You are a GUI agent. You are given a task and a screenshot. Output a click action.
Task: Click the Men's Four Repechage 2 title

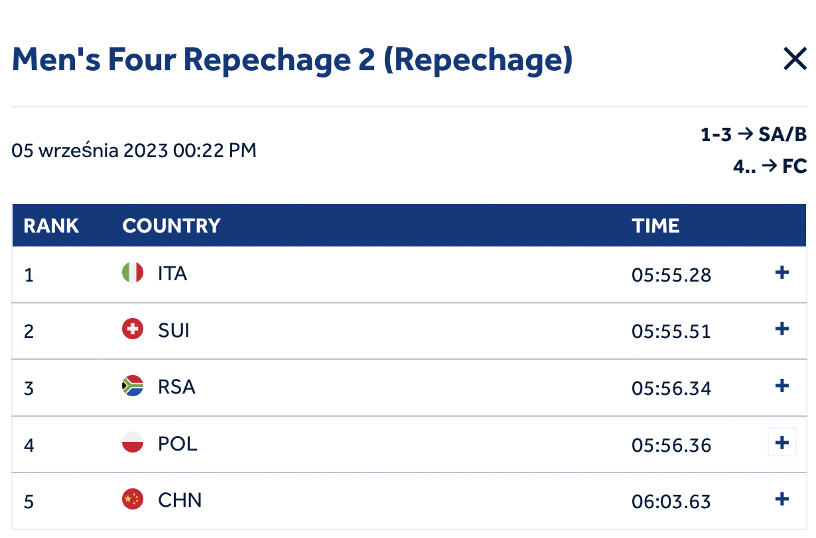click(x=292, y=60)
